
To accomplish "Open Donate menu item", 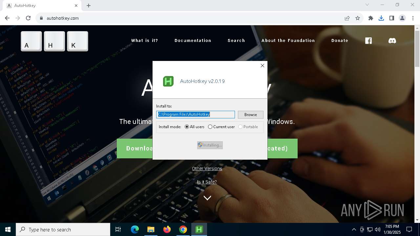I will click(x=340, y=41).
